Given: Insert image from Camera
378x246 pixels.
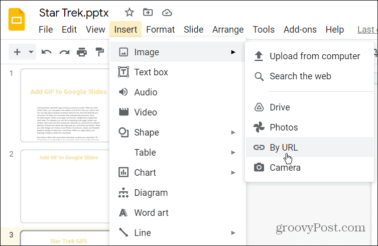Looking at the screenshot, I should (x=310, y=167).
